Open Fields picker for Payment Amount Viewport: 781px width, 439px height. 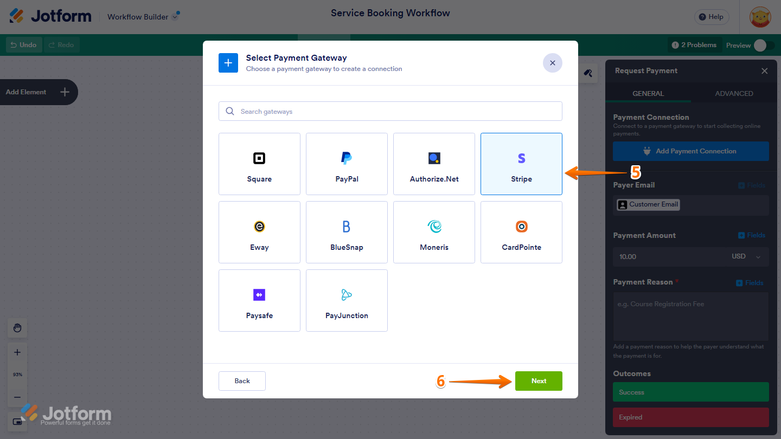click(x=752, y=235)
